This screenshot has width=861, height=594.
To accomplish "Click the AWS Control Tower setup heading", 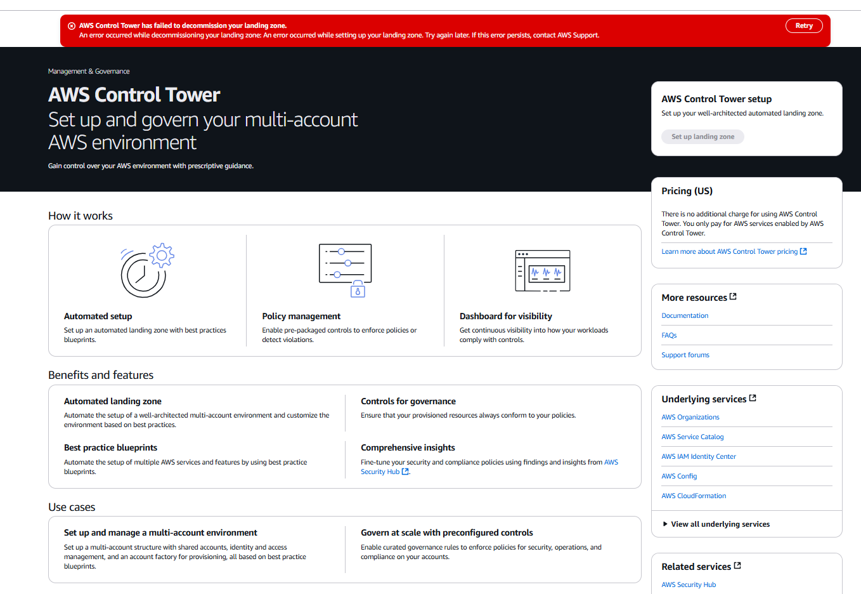I will point(716,99).
